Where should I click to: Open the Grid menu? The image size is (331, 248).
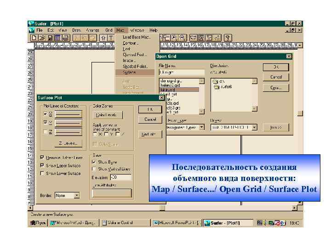point(108,30)
